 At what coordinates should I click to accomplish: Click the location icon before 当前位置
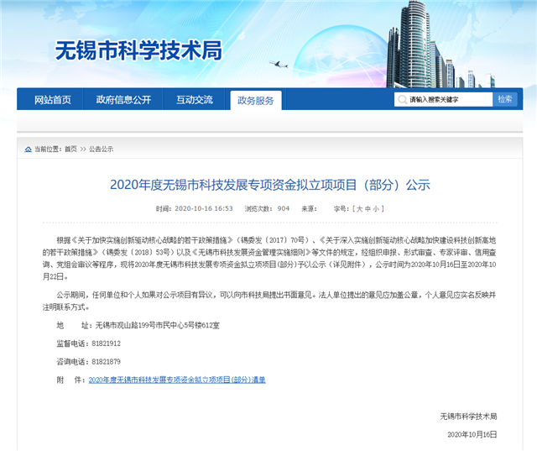coord(29,149)
